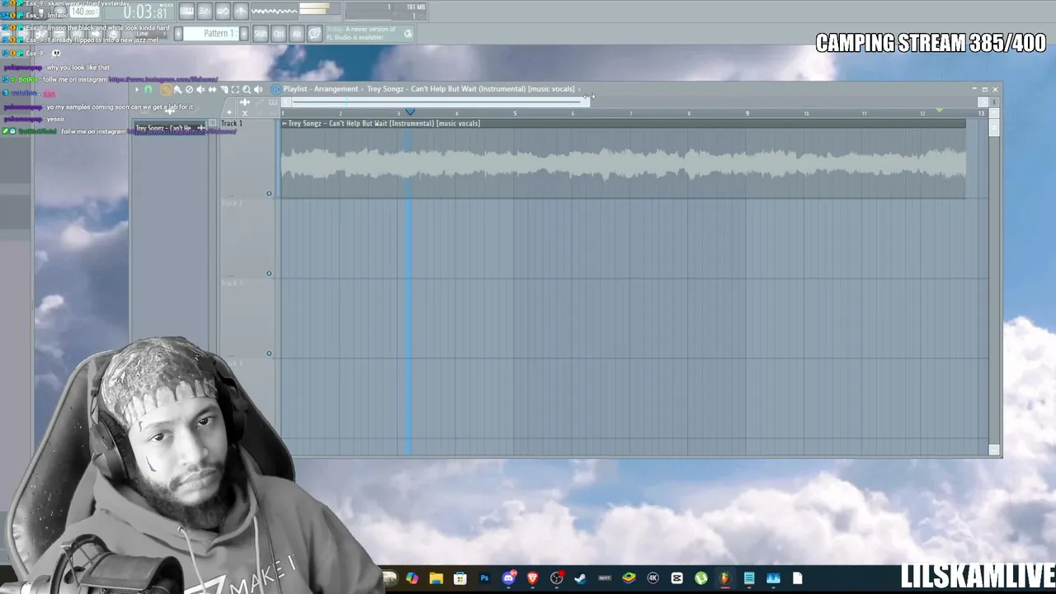Click the plus button next to Pattern 1
This screenshot has height=594, width=1056.
click(x=243, y=34)
